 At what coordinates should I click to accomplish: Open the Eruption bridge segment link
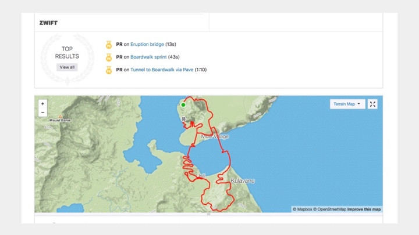pyautogui.click(x=147, y=44)
